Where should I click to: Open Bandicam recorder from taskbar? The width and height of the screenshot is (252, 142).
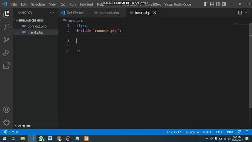coord(68,138)
